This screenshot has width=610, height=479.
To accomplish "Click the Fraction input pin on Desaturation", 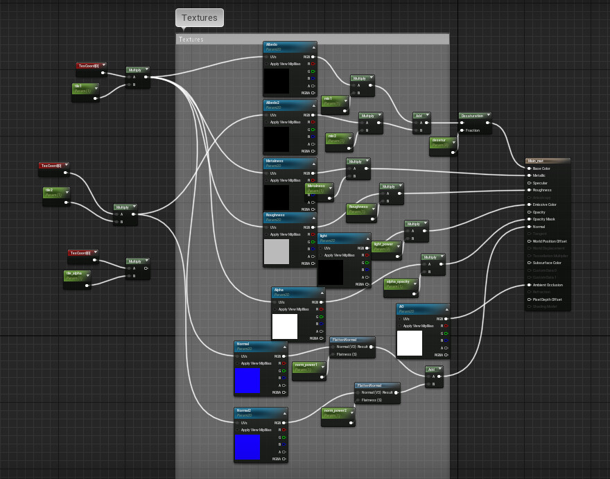I will 462,130.
